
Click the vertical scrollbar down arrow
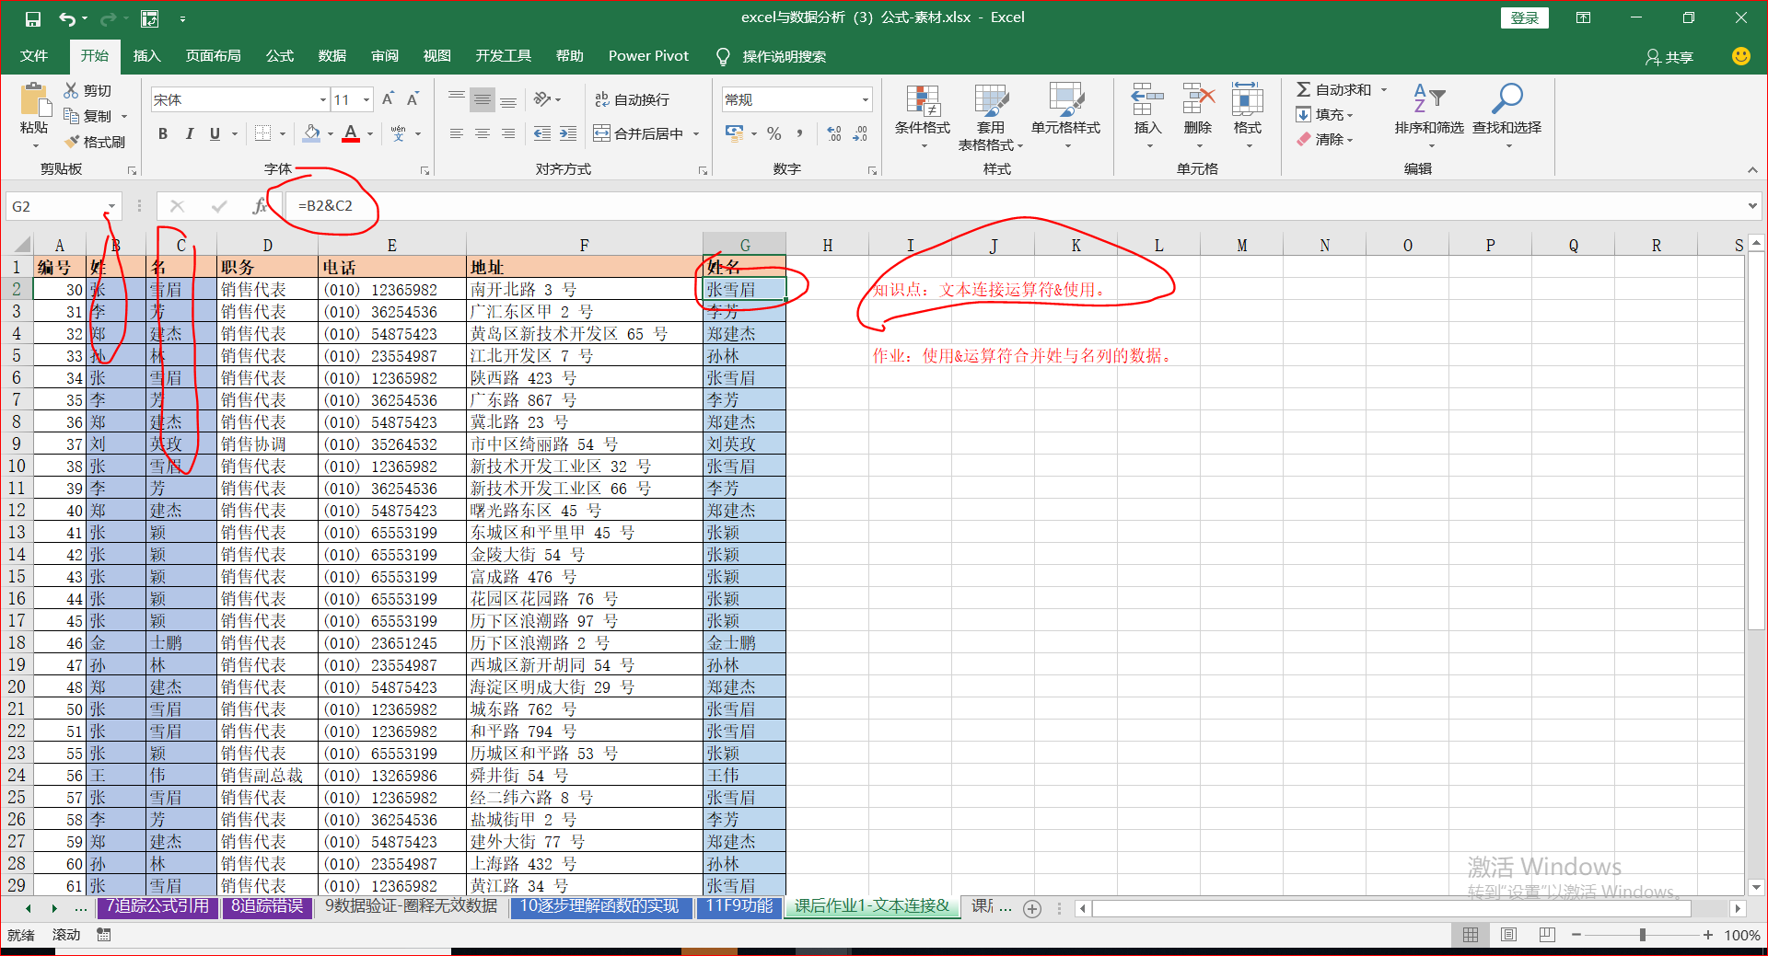[1756, 888]
